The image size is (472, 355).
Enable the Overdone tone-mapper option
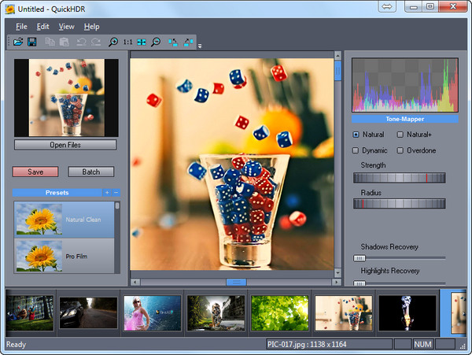(x=400, y=150)
